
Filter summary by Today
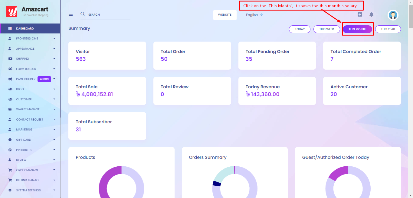(x=300, y=29)
